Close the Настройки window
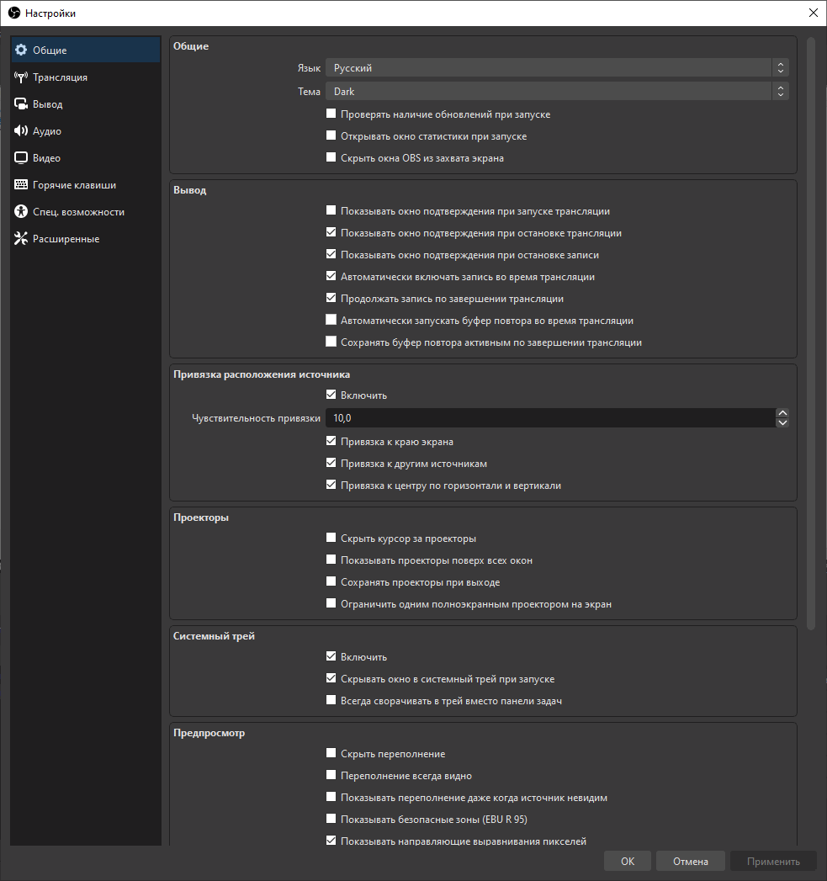The width and height of the screenshot is (827, 881). pyautogui.click(x=813, y=13)
